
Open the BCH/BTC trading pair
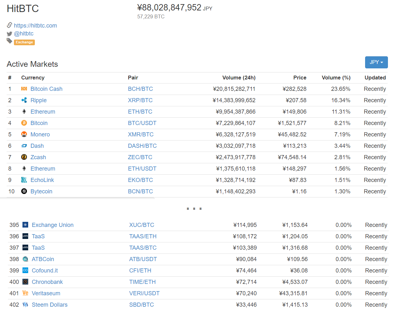pyautogui.click(x=140, y=89)
